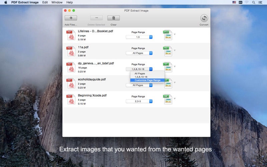Click the Delete Selected minus button
Viewport: 267px width, 167px height.
(x=96, y=18)
